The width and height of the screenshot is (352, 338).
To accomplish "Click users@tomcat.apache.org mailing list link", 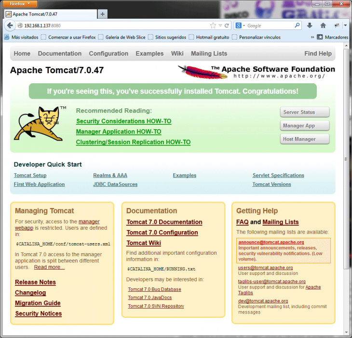I will (x=265, y=268).
